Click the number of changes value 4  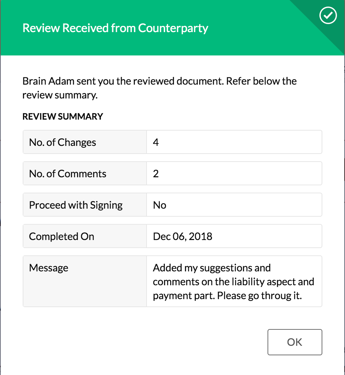(x=156, y=142)
